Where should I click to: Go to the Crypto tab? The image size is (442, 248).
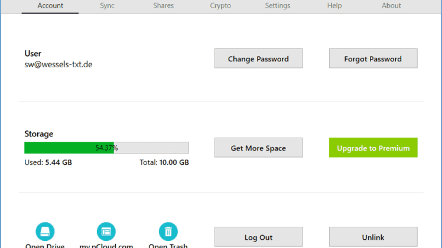(x=220, y=6)
